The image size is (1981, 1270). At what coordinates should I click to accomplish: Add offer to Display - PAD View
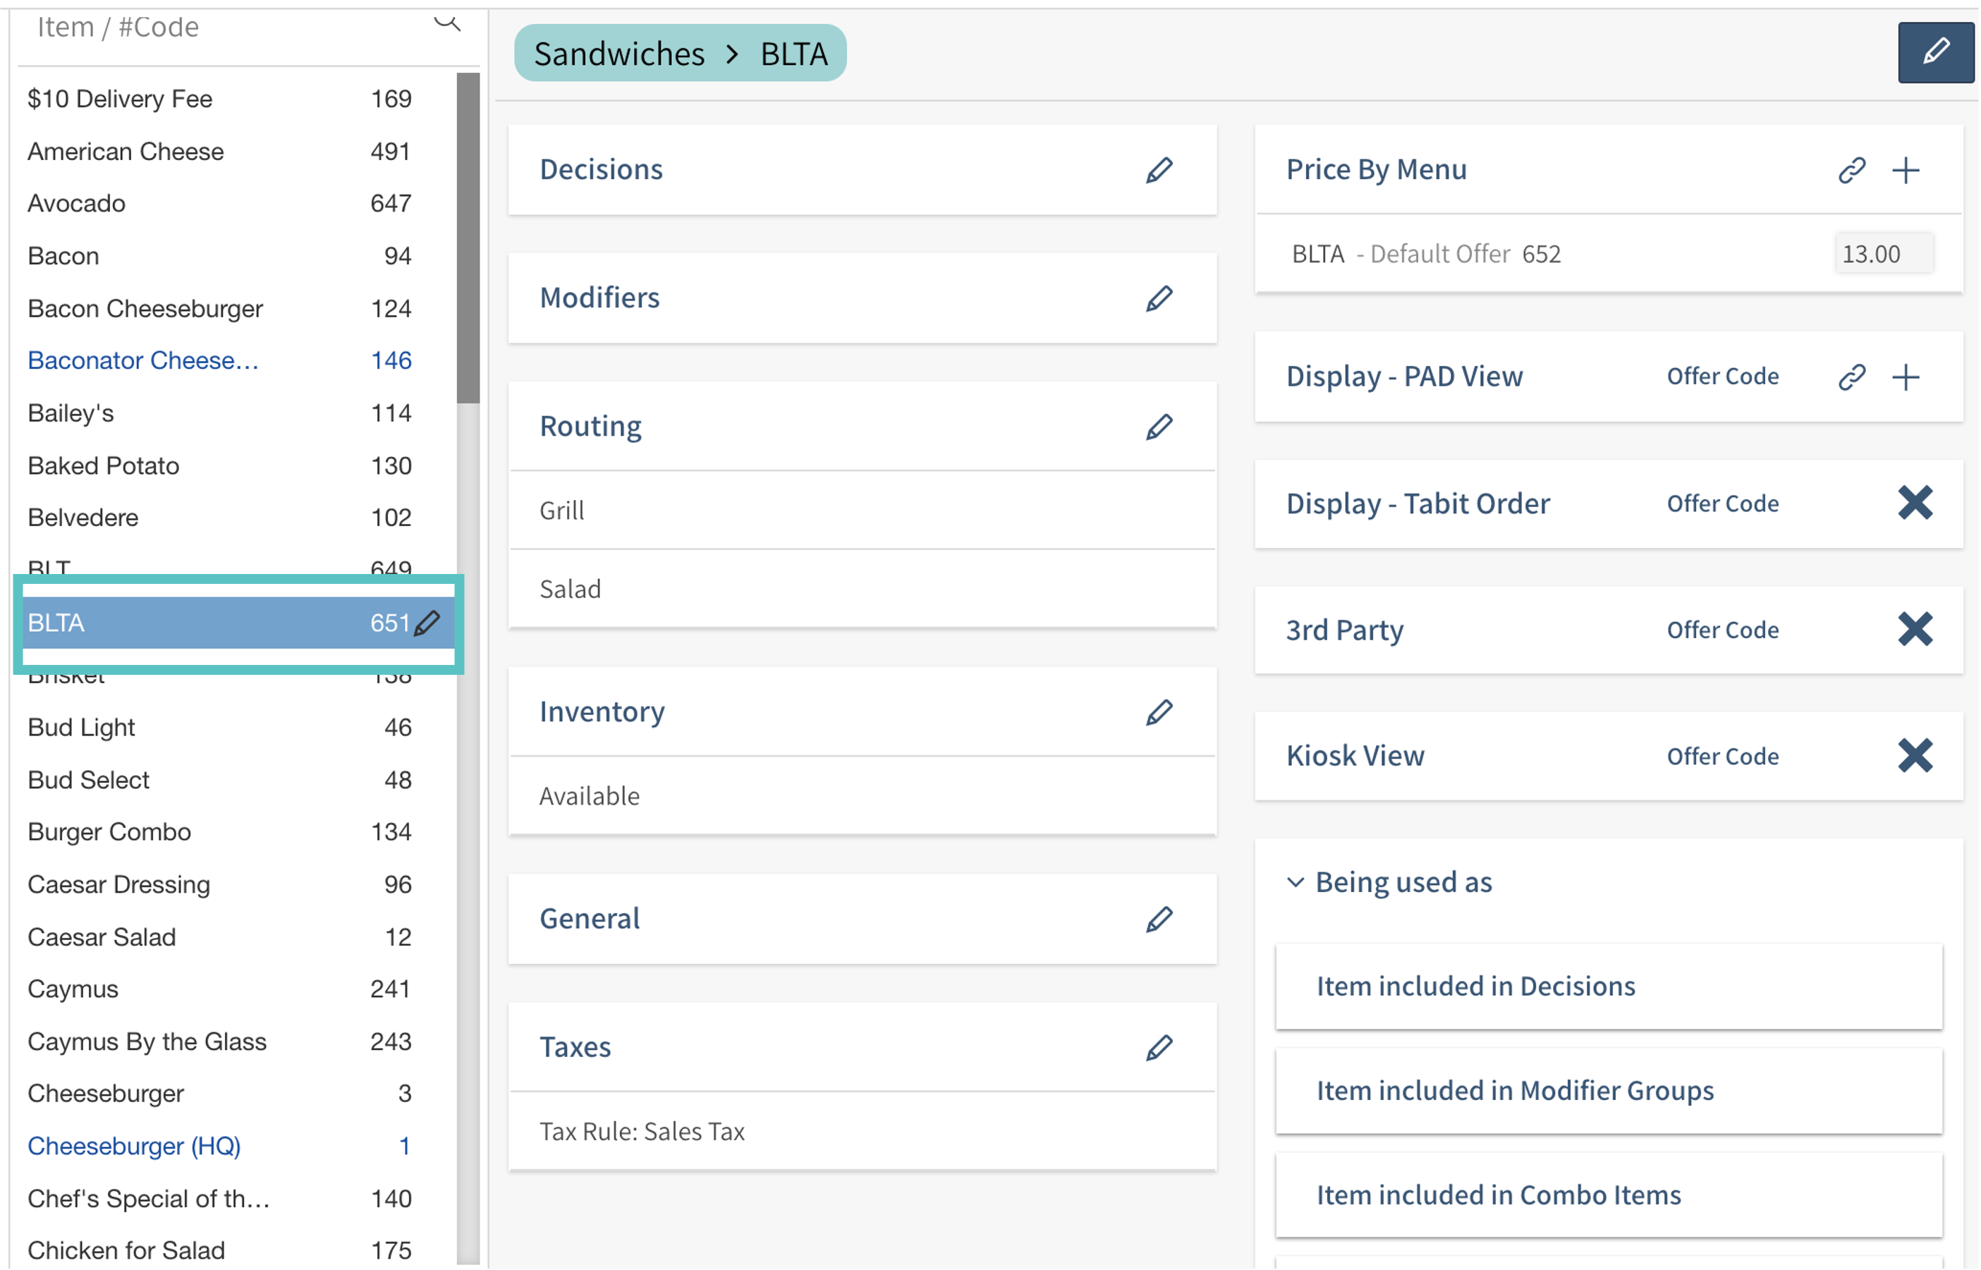(1905, 377)
